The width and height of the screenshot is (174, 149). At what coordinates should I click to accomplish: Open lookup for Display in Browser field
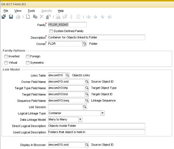click(87, 144)
